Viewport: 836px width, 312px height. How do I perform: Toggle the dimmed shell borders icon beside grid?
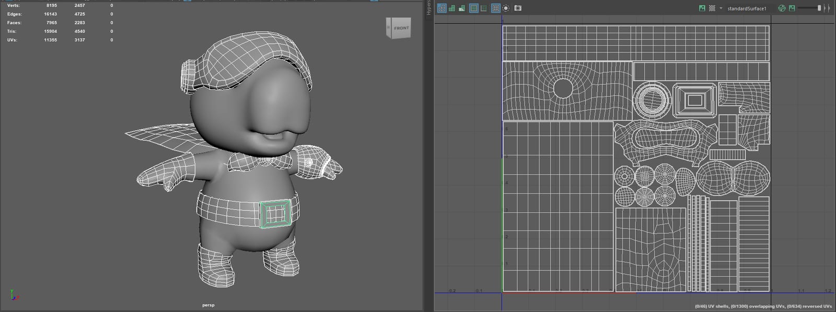tap(484, 8)
